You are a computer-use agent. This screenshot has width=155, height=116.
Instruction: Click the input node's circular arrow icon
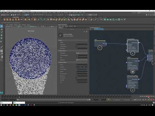(x=100, y=48)
